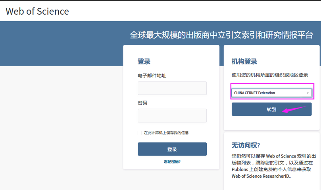Click the 登录 panel heading
The width and height of the screenshot is (321, 190).
[x=144, y=62]
